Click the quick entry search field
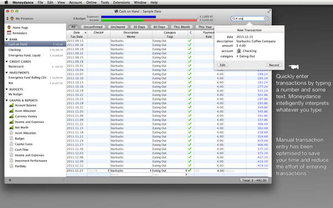 (249, 18)
